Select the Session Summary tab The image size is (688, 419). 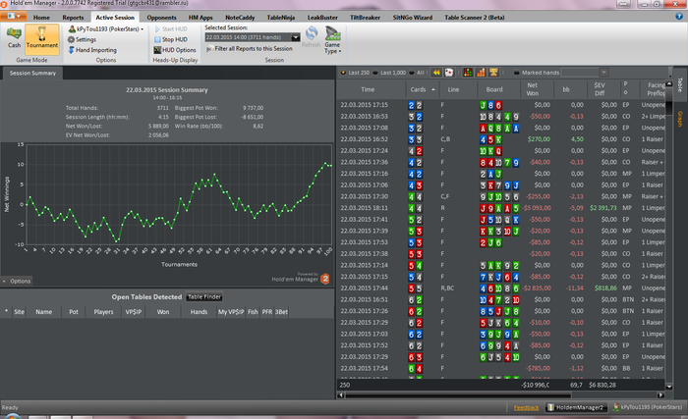coord(32,74)
